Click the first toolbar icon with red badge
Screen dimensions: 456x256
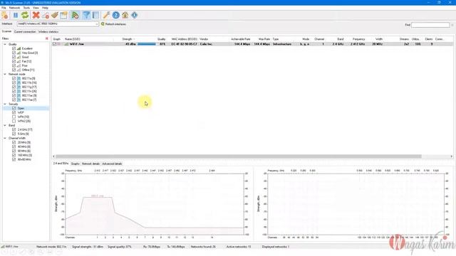point(5,15)
